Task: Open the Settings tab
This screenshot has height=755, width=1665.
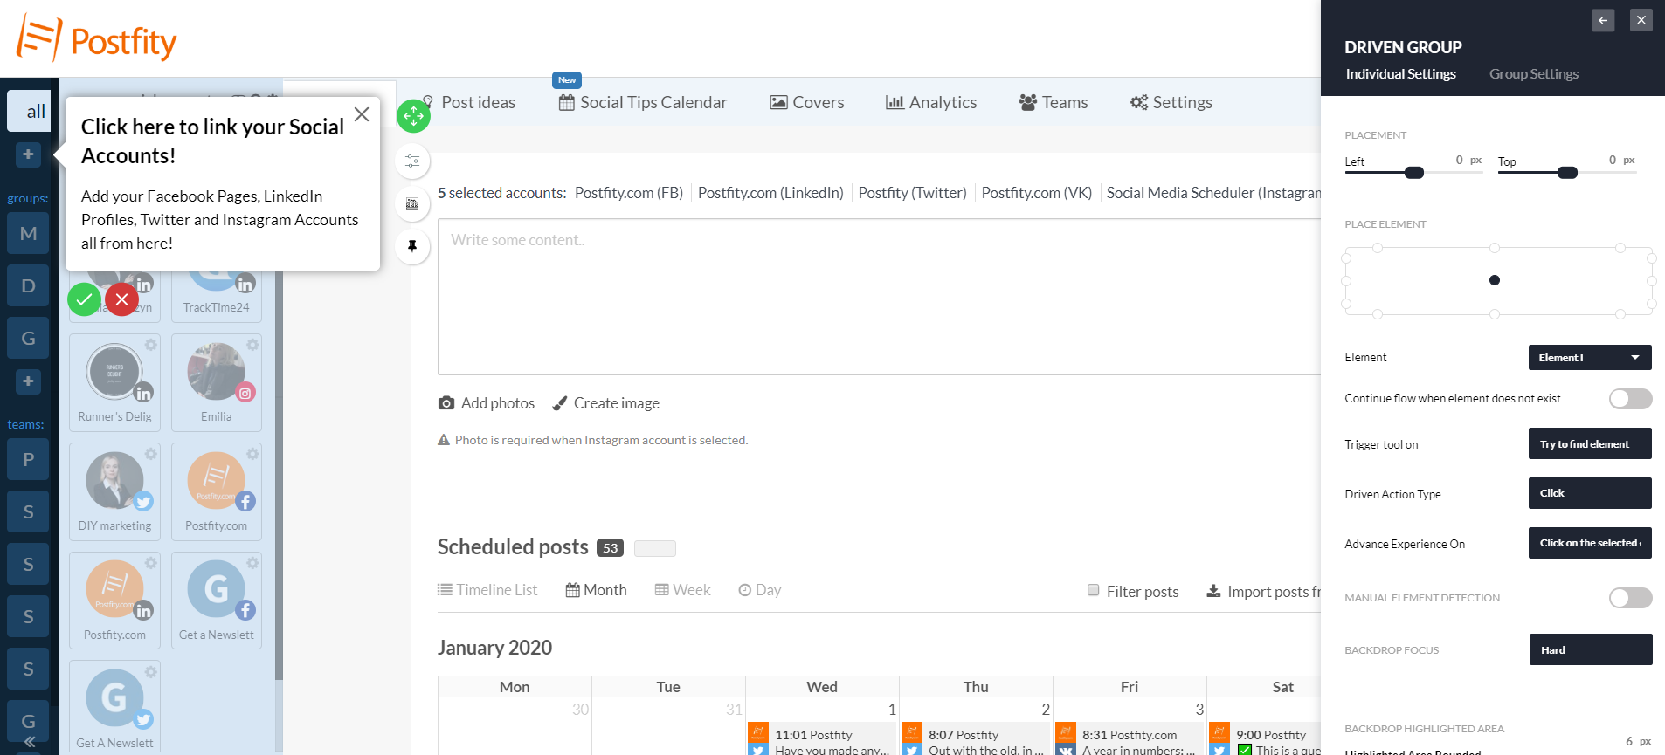Action: [1171, 102]
